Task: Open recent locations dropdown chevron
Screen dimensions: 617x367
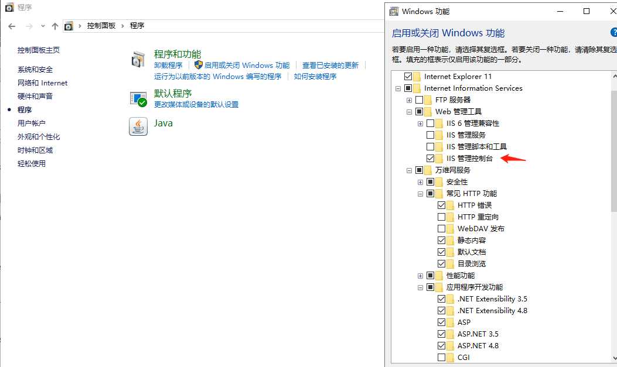Action: [x=43, y=26]
